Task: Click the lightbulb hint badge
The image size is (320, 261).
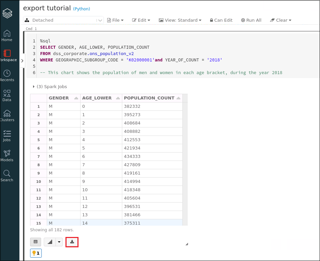Action: pyautogui.click(x=36, y=253)
